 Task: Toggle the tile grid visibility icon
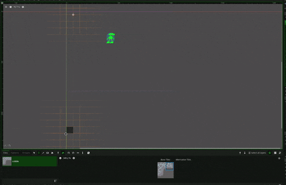[x=275, y=153]
